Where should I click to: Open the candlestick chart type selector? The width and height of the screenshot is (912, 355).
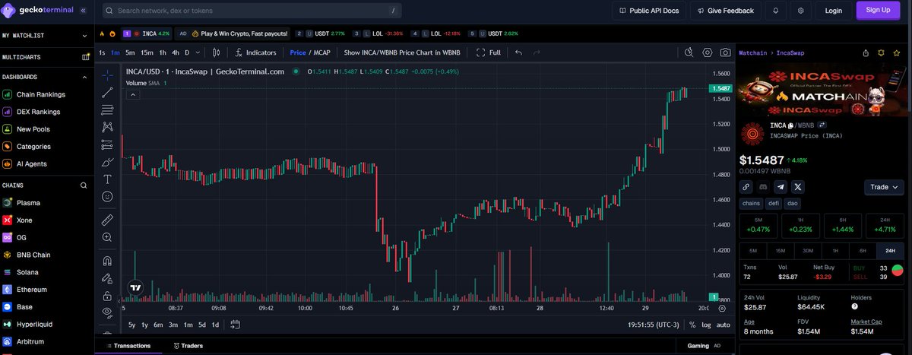tap(217, 52)
